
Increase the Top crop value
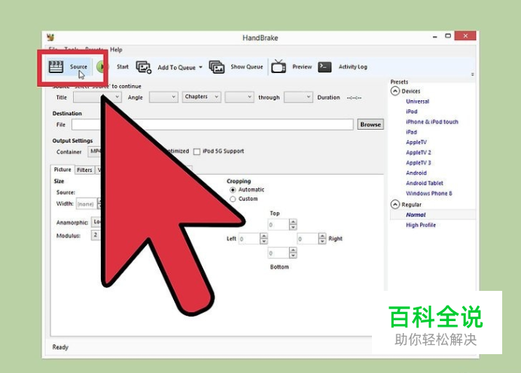point(293,222)
